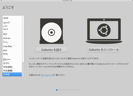
Task: Select the Burmese language entry မြန်မာစာ
Action: click(x=12, y=59)
